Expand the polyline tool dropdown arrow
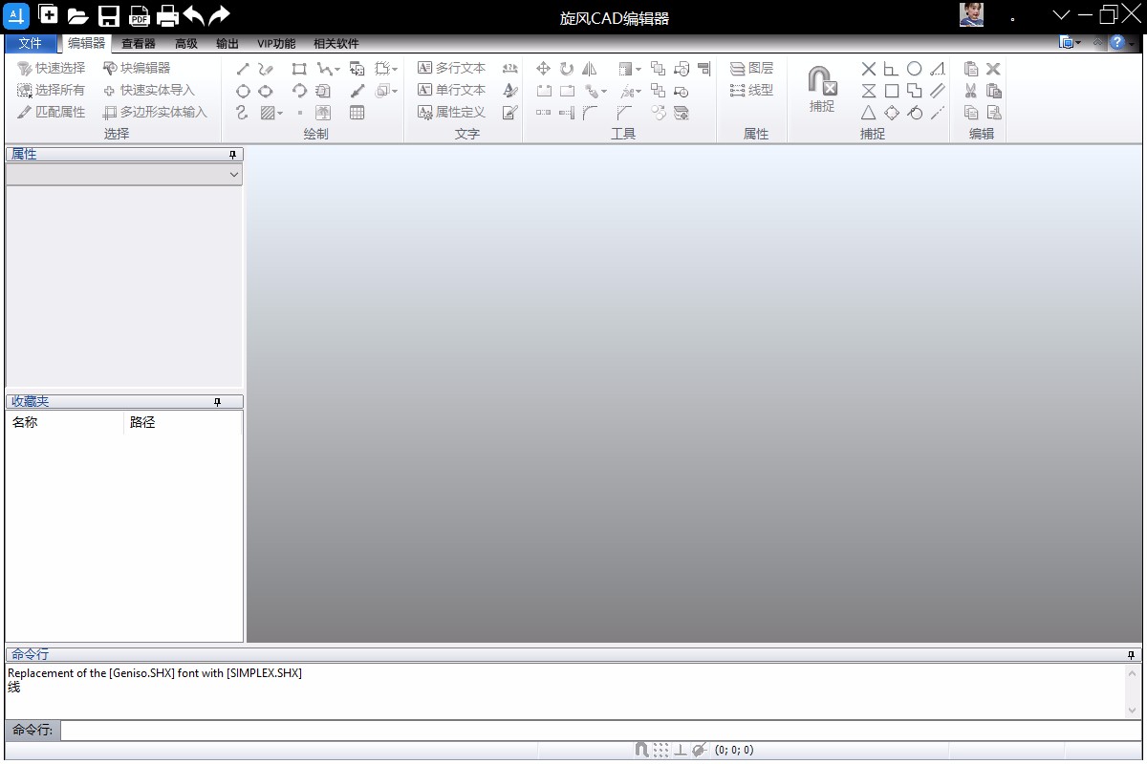 [337, 69]
